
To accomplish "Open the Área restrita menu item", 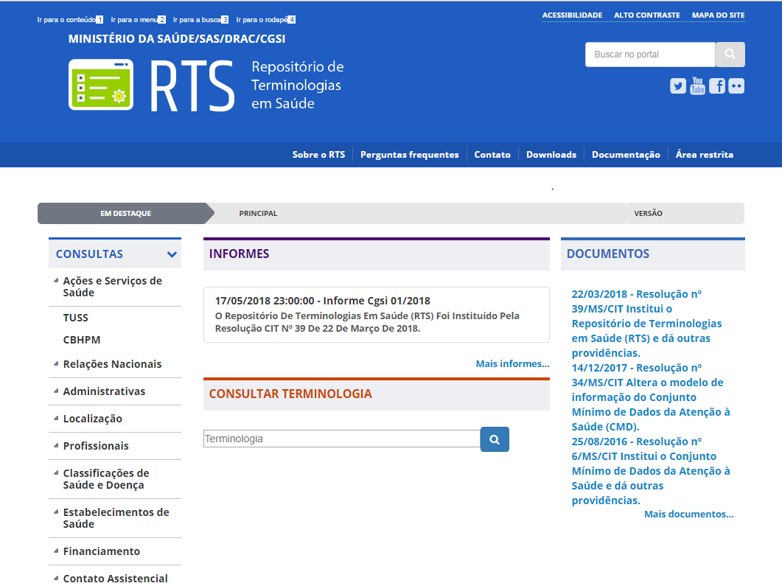I will (704, 155).
